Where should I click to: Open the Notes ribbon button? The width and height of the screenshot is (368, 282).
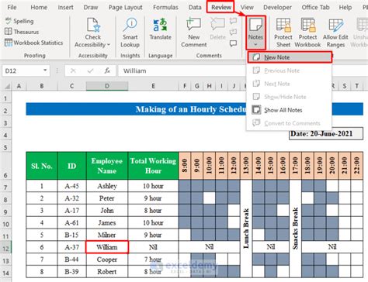pyautogui.click(x=255, y=33)
